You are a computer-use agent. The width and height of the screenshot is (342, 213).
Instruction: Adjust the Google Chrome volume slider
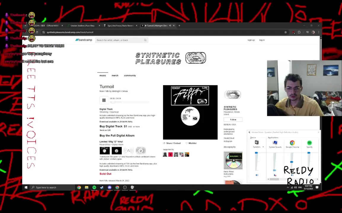click(292, 162)
